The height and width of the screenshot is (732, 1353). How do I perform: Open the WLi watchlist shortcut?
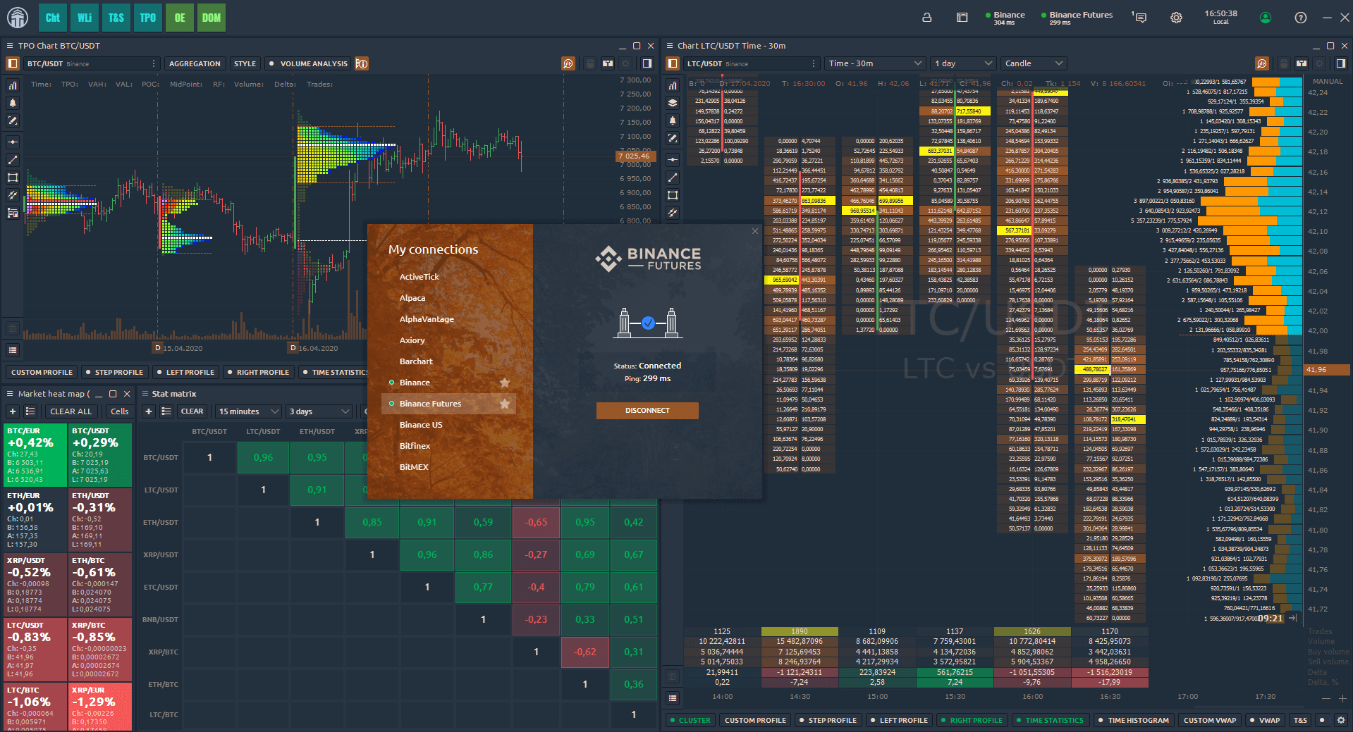coord(85,18)
